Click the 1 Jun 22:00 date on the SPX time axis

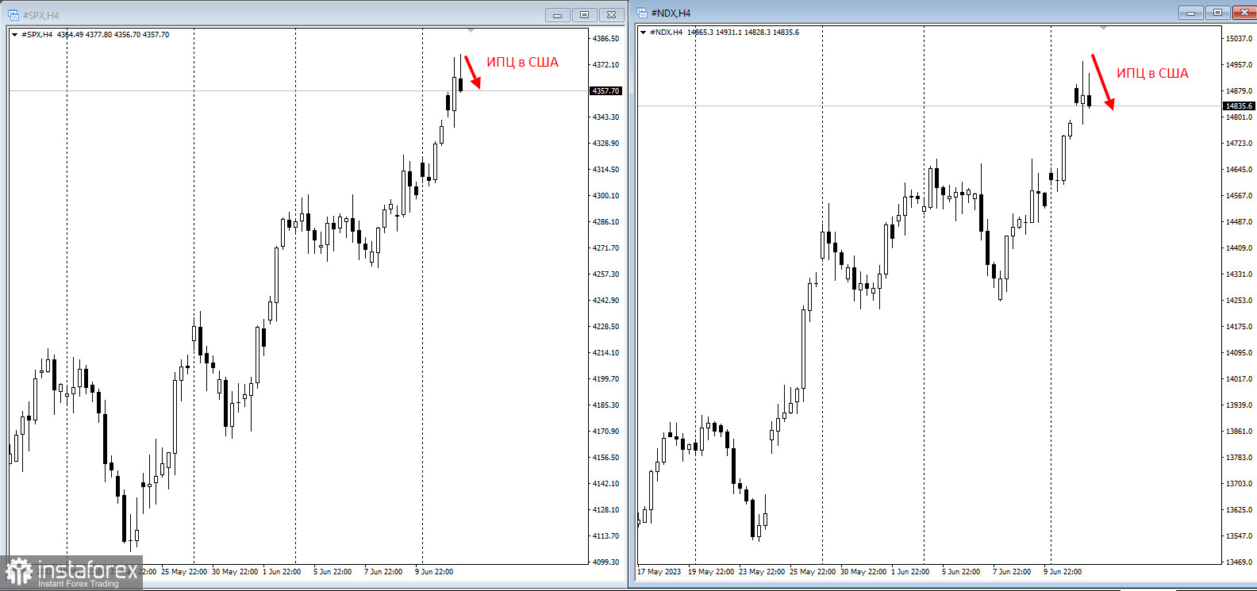pos(282,572)
